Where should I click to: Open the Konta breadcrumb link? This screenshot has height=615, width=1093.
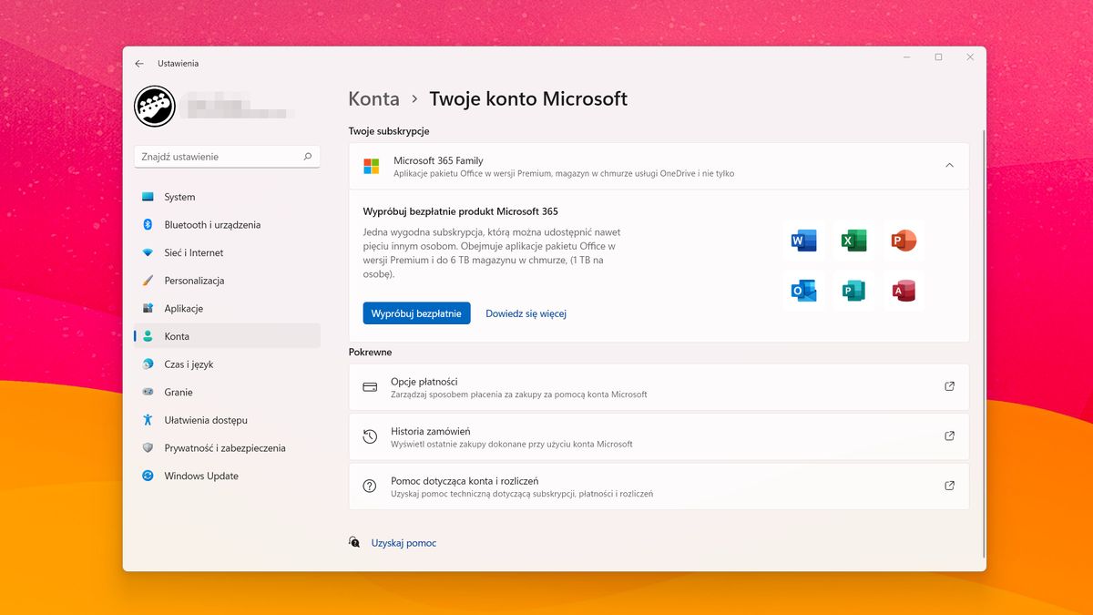click(x=373, y=98)
